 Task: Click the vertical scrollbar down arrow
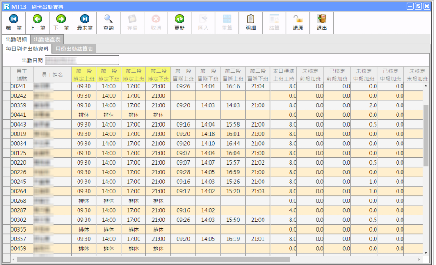426,253
